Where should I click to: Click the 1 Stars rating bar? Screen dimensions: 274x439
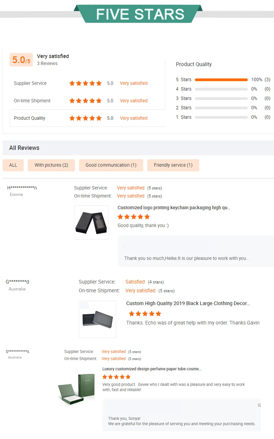point(221,117)
